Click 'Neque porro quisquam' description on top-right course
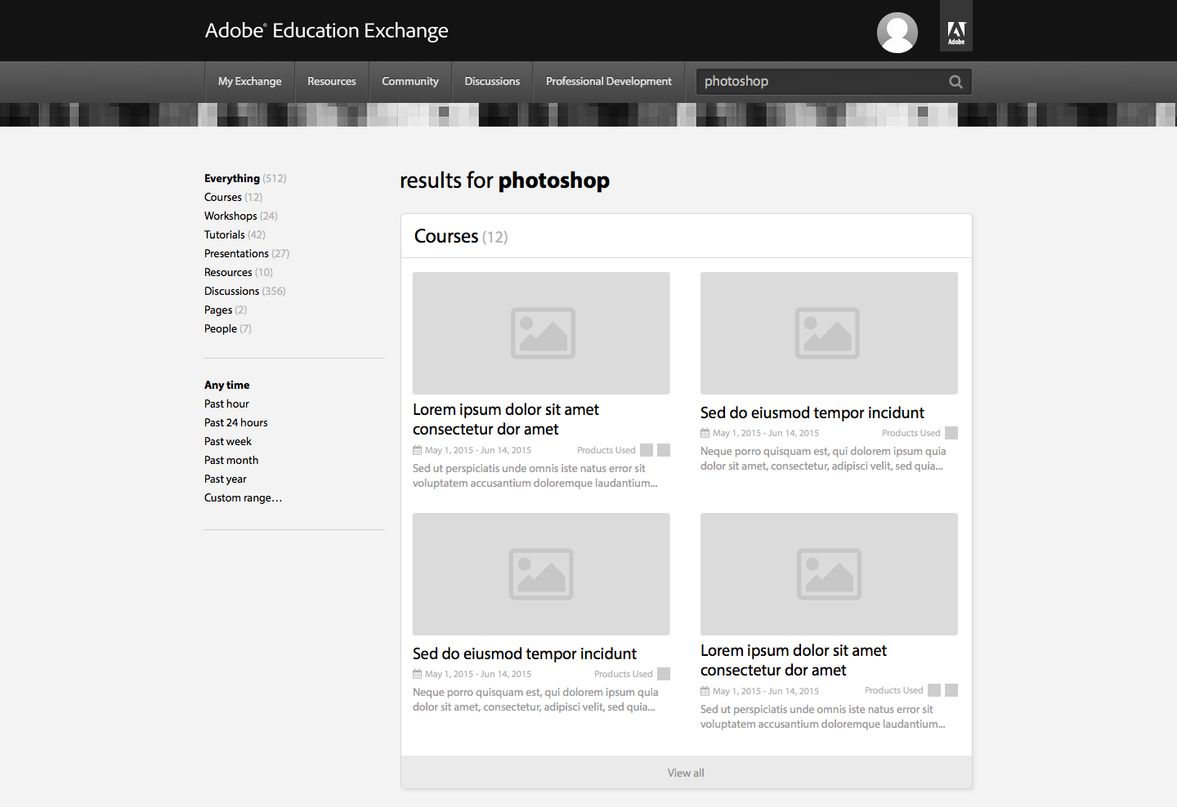The width and height of the screenshot is (1177, 807). (823, 458)
